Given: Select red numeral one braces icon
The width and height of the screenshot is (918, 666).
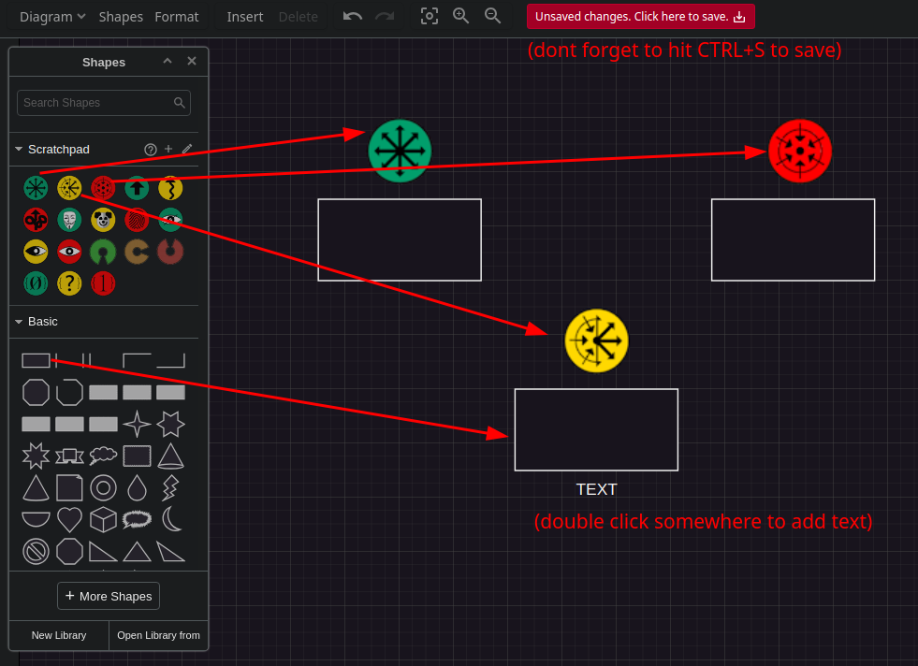Looking at the screenshot, I should click(x=103, y=283).
